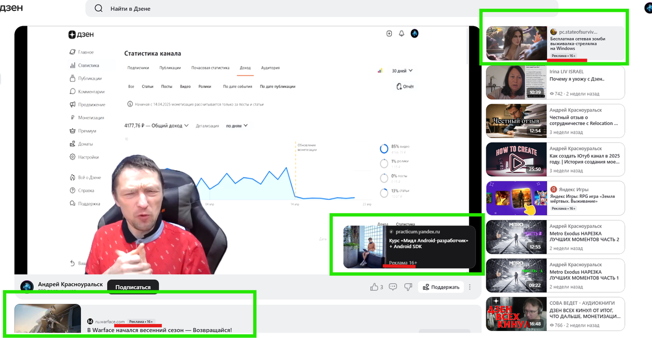
Task: Open 'Честный отзыв' video thumbnail
Action: [x=516, y=121]
